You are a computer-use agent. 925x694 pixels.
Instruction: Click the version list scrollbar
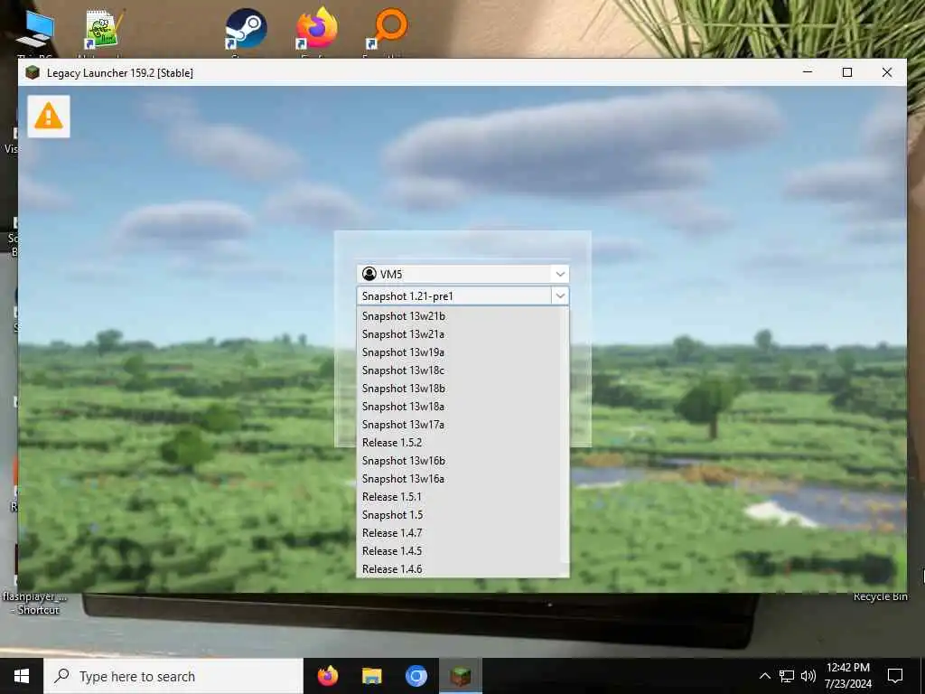[x=565, y=441]
